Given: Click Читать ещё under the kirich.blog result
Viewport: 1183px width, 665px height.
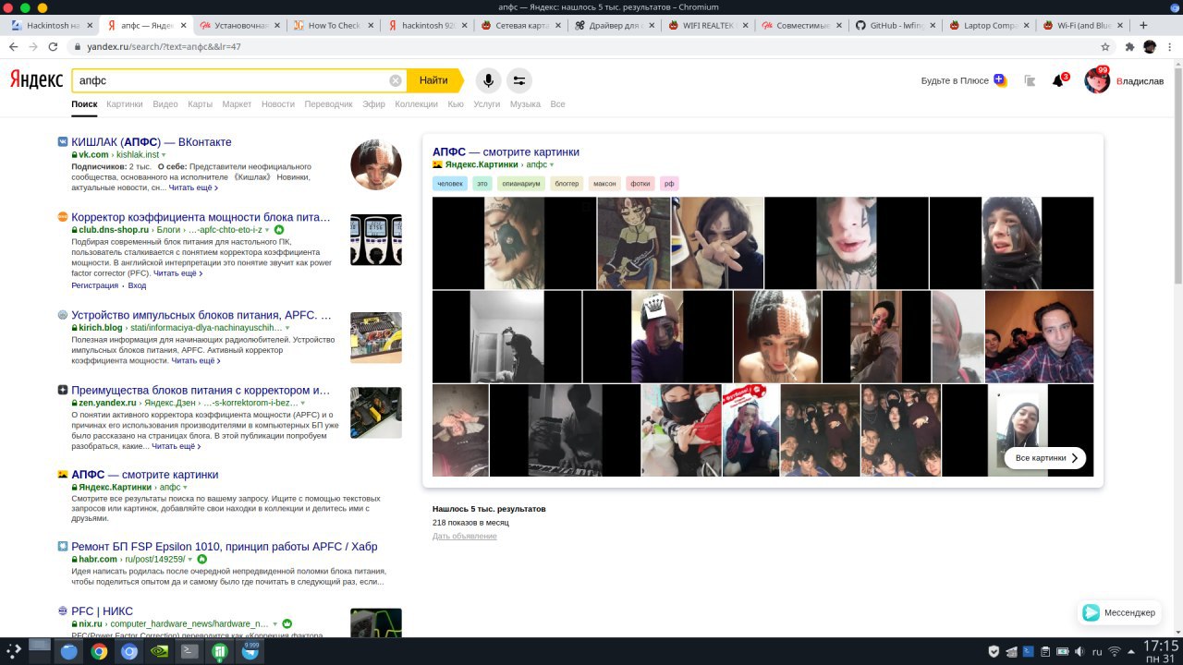Looking at the screenshot, I should pyautogui.click(x=195, y=361).
